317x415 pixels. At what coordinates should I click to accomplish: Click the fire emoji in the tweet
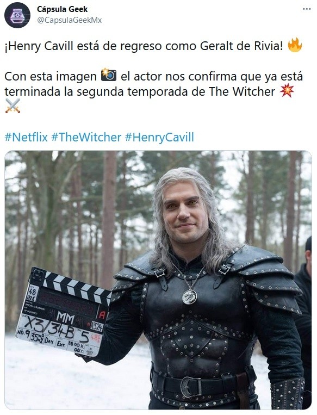pyautogui.click(x=295, y=45)
